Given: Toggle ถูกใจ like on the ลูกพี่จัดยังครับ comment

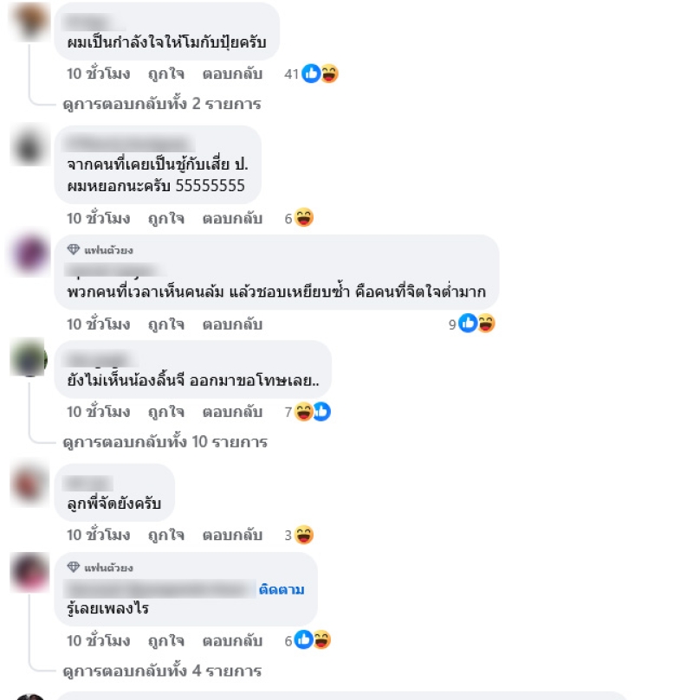Looking at the screenshot, I should click(x=166, y=535).
